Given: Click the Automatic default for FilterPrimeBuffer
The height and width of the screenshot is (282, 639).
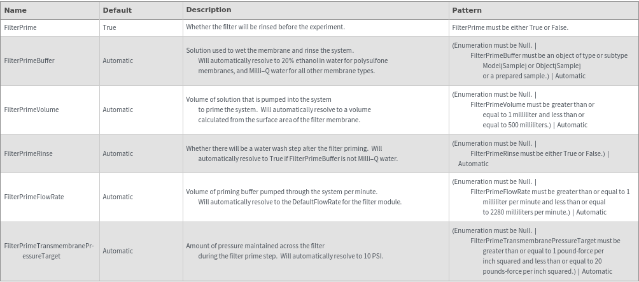Looking at the screenshot, I should pyautogui.click(x=118, y=61).
